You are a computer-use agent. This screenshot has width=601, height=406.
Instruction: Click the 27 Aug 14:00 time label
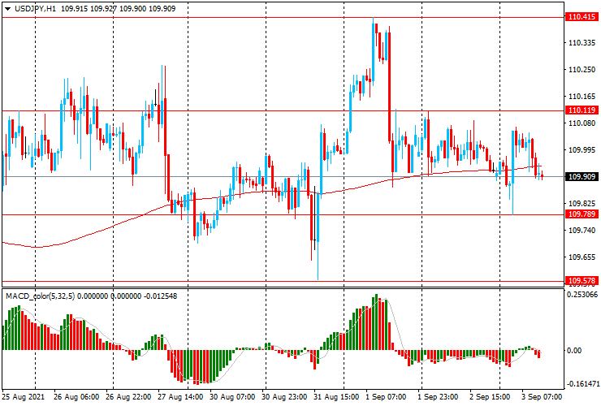click(x=180, y=397)
